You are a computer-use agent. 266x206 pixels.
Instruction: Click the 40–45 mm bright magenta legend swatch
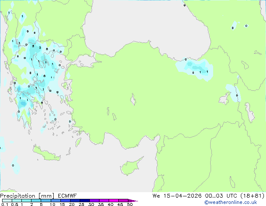114,201
